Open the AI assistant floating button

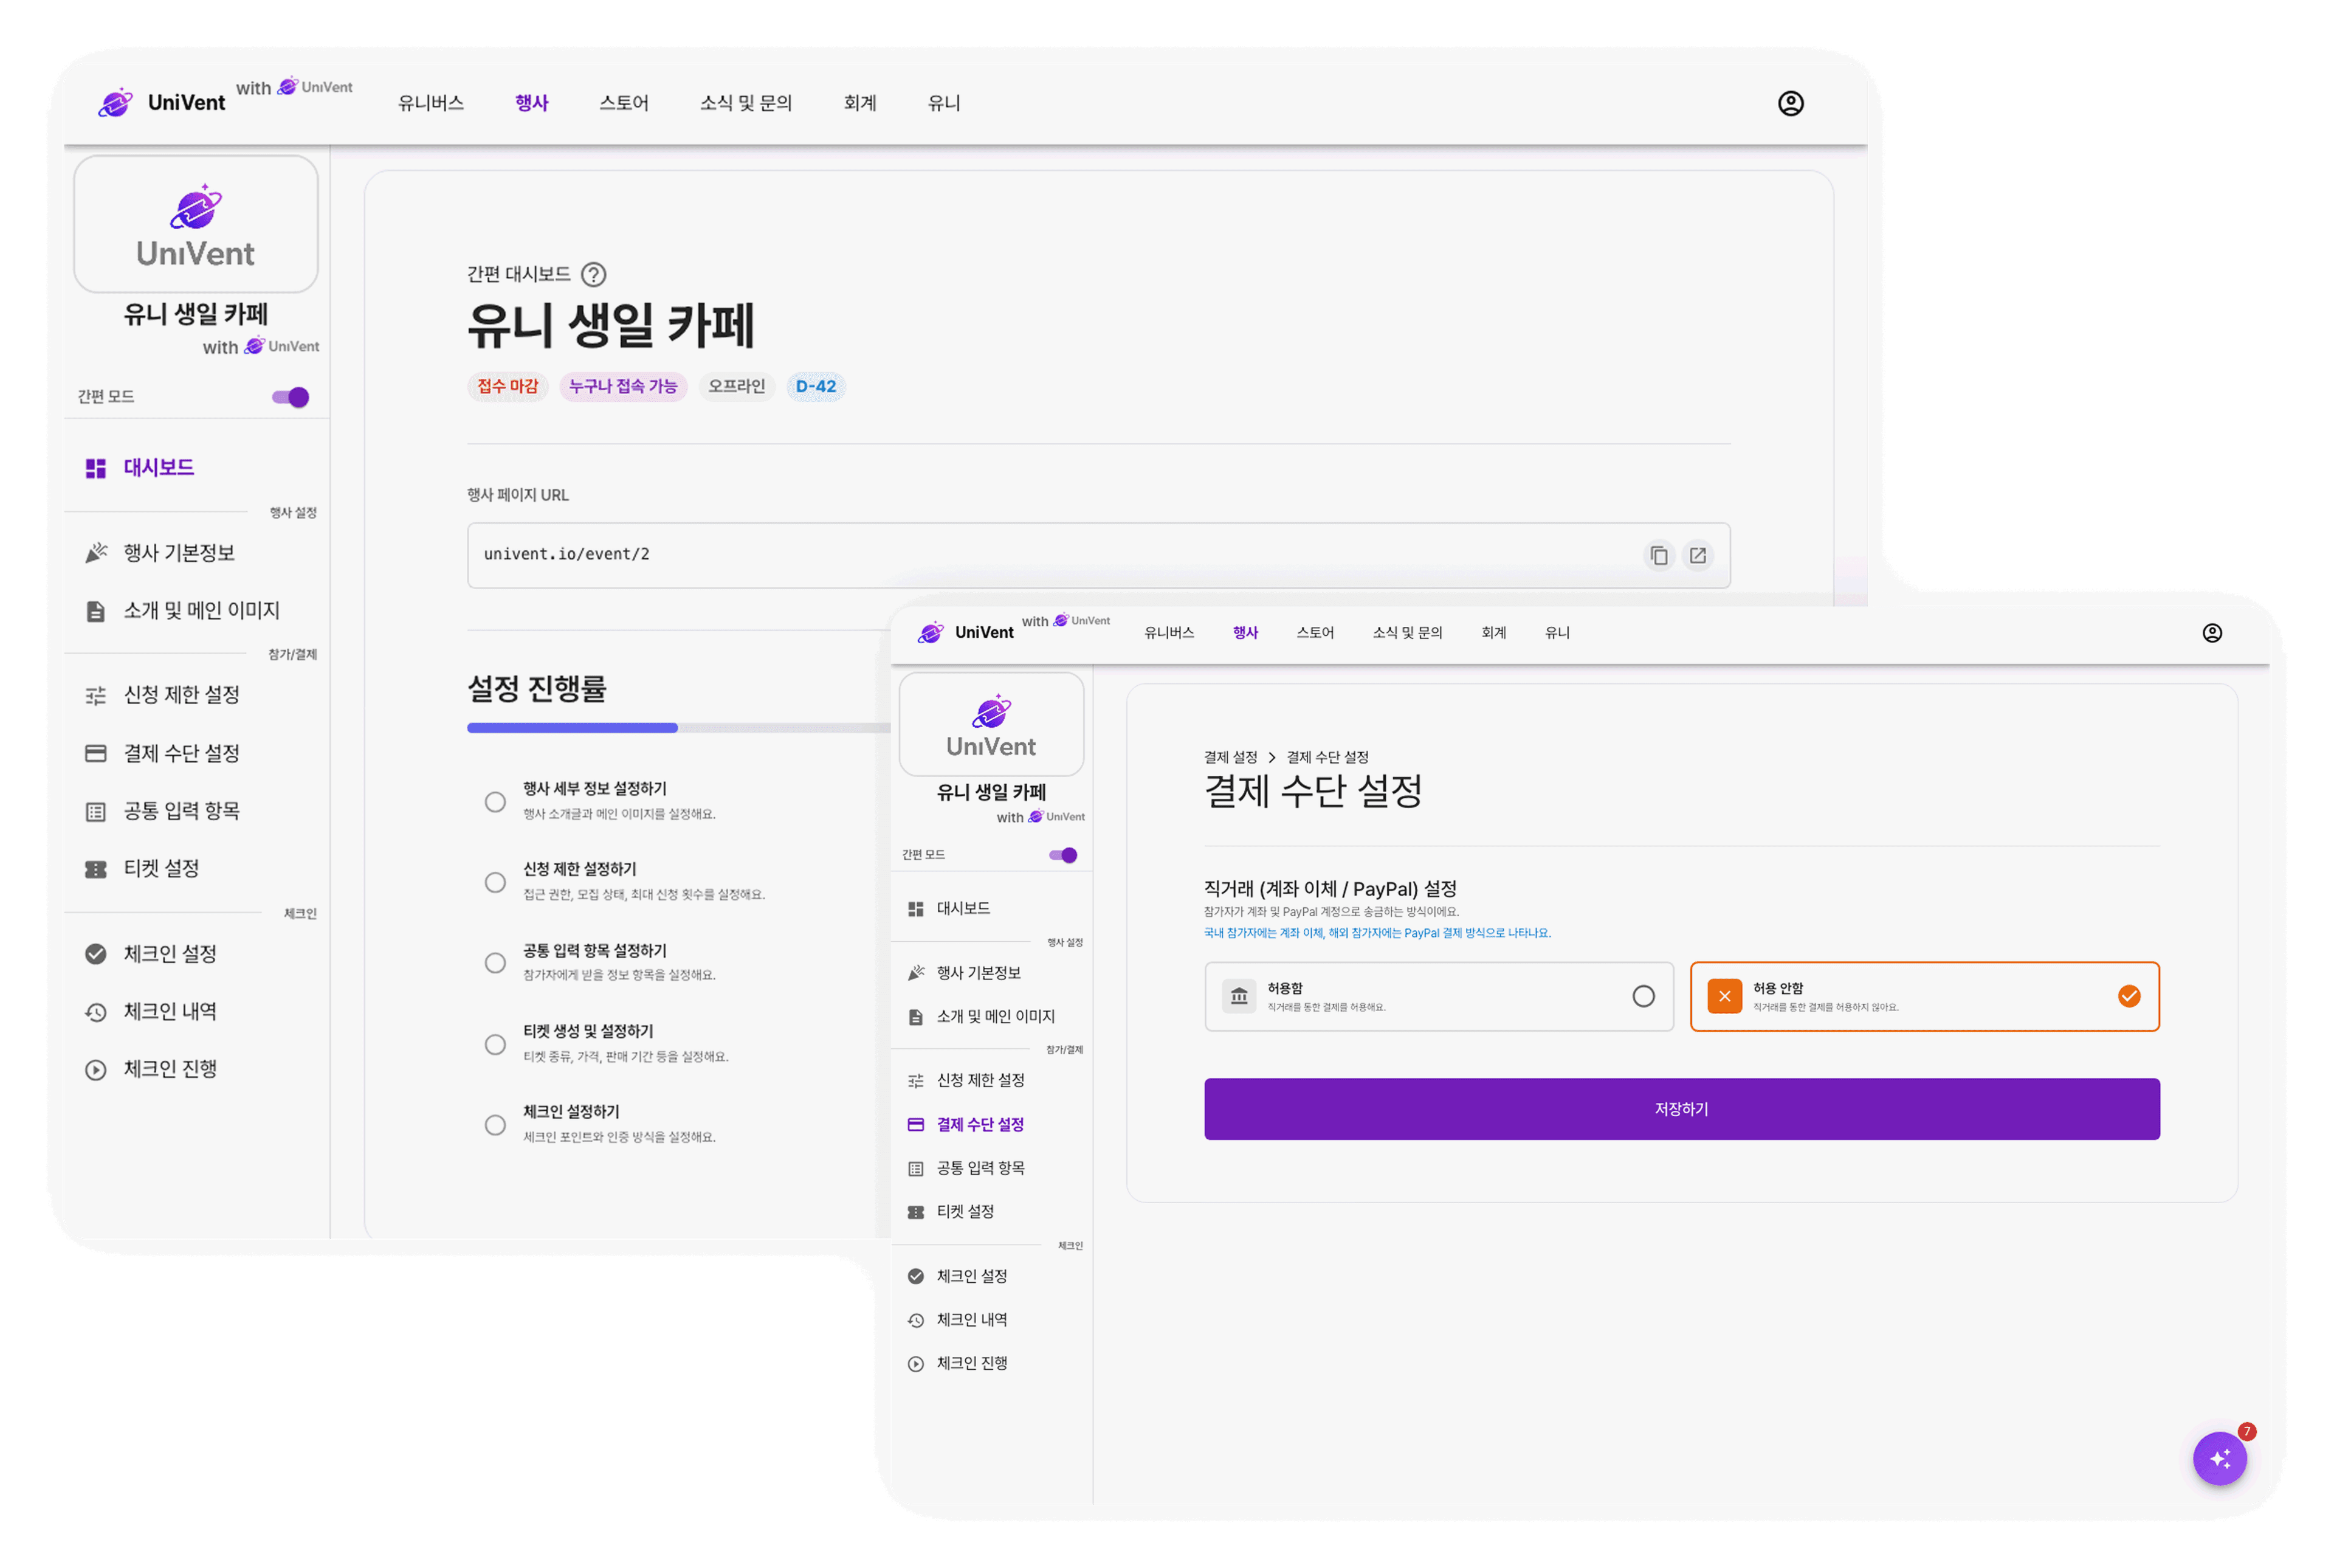coord(2220,1459)
